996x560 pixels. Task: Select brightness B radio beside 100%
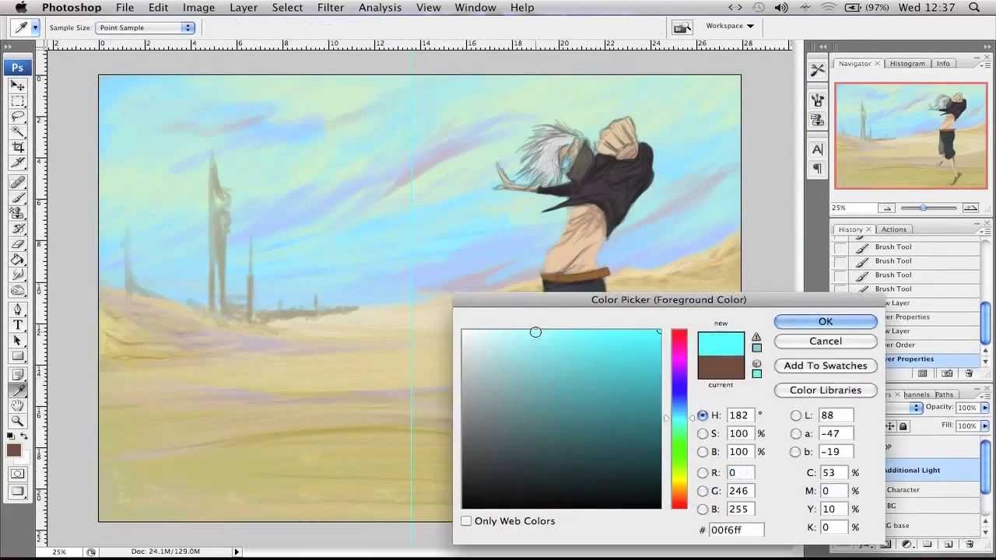coord(703,452)
